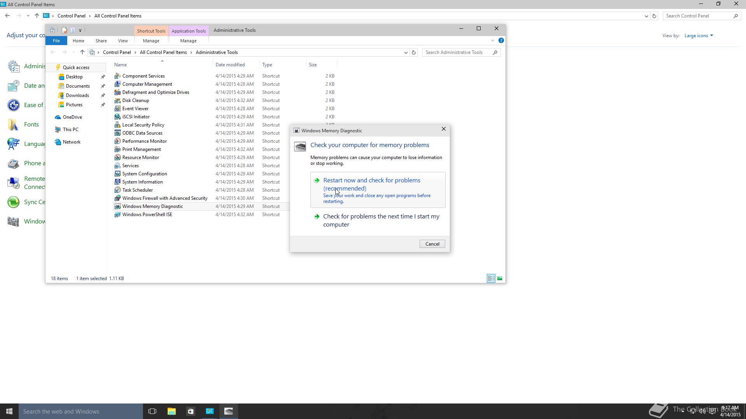Viewport: 746px width, 419px height.
Task: Select Windows Firewall with Advanced Security icon
Action: coord(117,198)
